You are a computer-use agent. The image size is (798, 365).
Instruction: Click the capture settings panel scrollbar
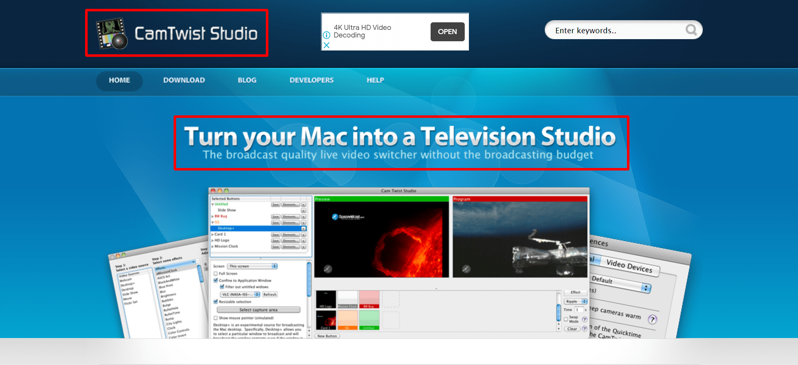pyautogui.click(x=309, y=279)
